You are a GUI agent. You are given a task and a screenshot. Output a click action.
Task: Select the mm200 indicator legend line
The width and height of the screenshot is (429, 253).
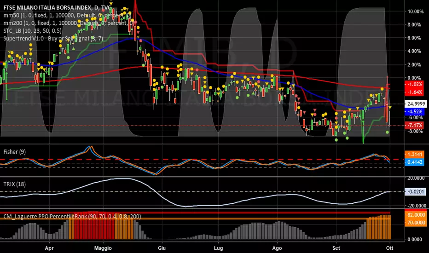tap(69, 23)
